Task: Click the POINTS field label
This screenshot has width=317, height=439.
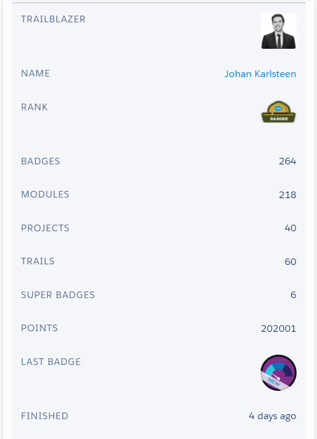Action: [40, 328]
